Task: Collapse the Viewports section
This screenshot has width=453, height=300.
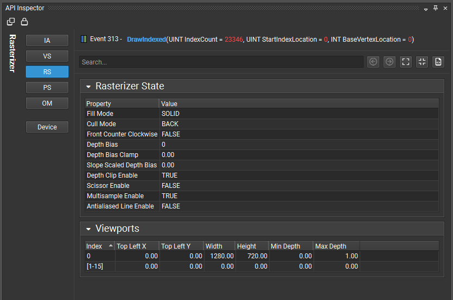Action: [x=88, y=229]
